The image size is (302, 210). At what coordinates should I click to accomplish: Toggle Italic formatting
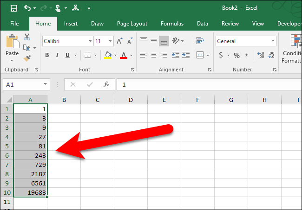click(x=57, y=55)
